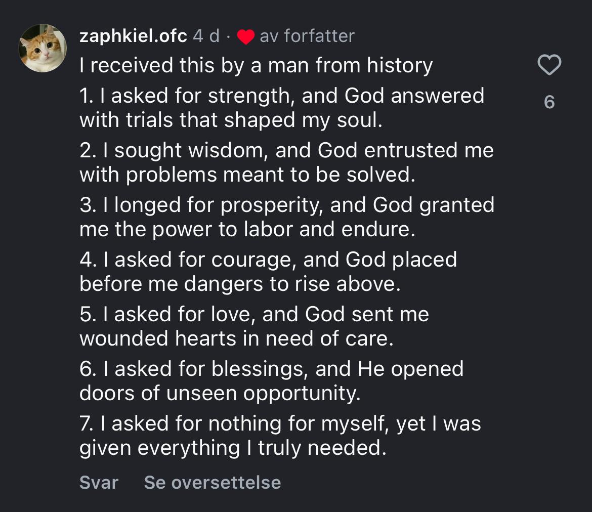
Task: View the likes count showing 6
Action: [x=549, y=102]
